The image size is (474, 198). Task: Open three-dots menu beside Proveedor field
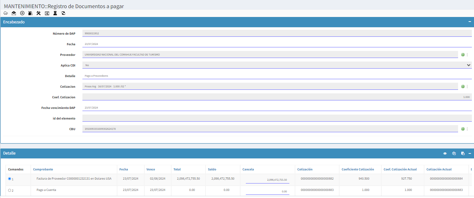click(467, 55)
